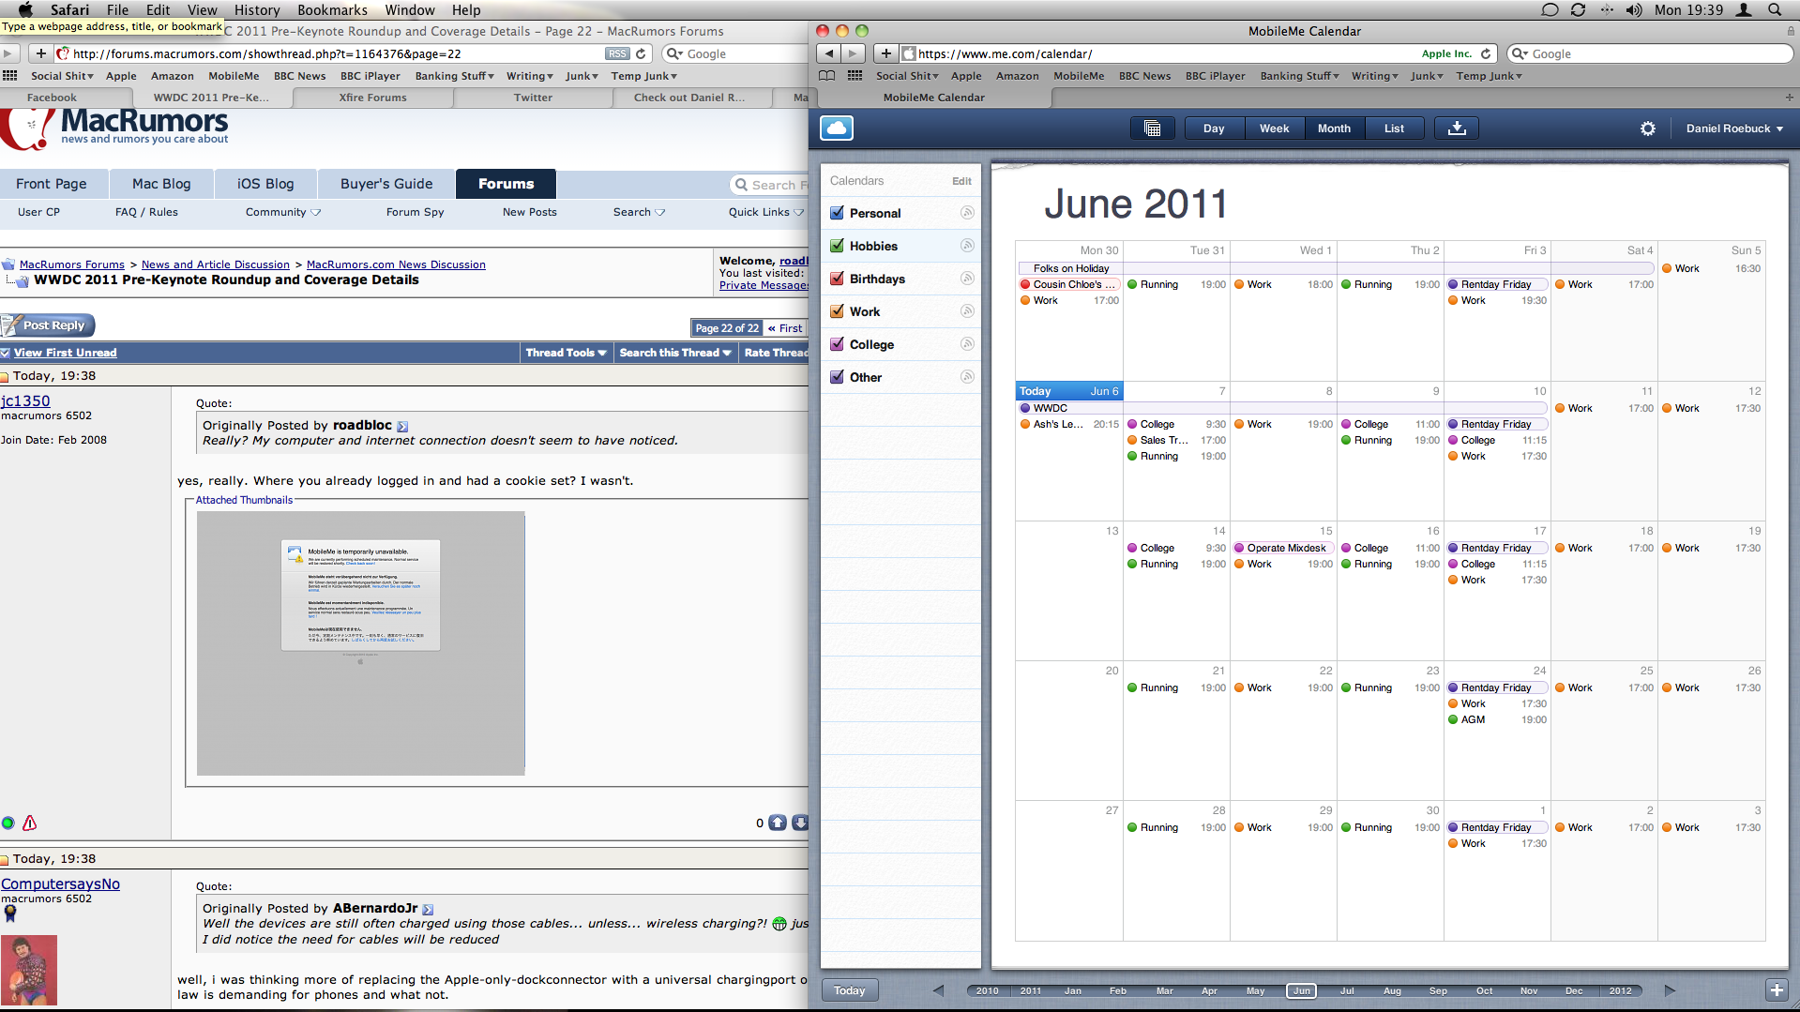Add bookmark in the MacRumors window
This screenshot has width=1800, height=1012.
coord(41,53)
